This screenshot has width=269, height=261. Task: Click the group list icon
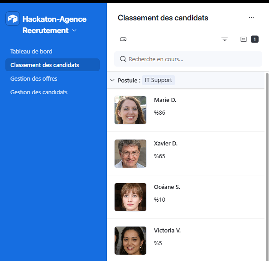tap(244, 39)
